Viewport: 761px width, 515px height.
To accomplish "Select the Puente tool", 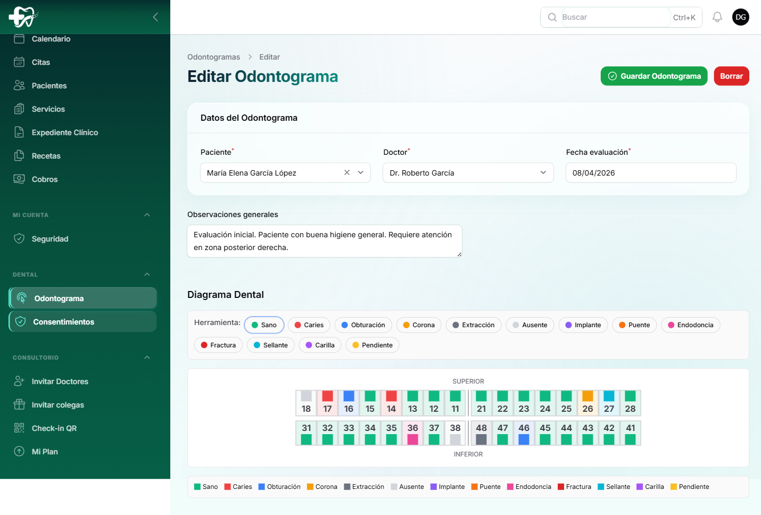I will (x=634, y=325).
